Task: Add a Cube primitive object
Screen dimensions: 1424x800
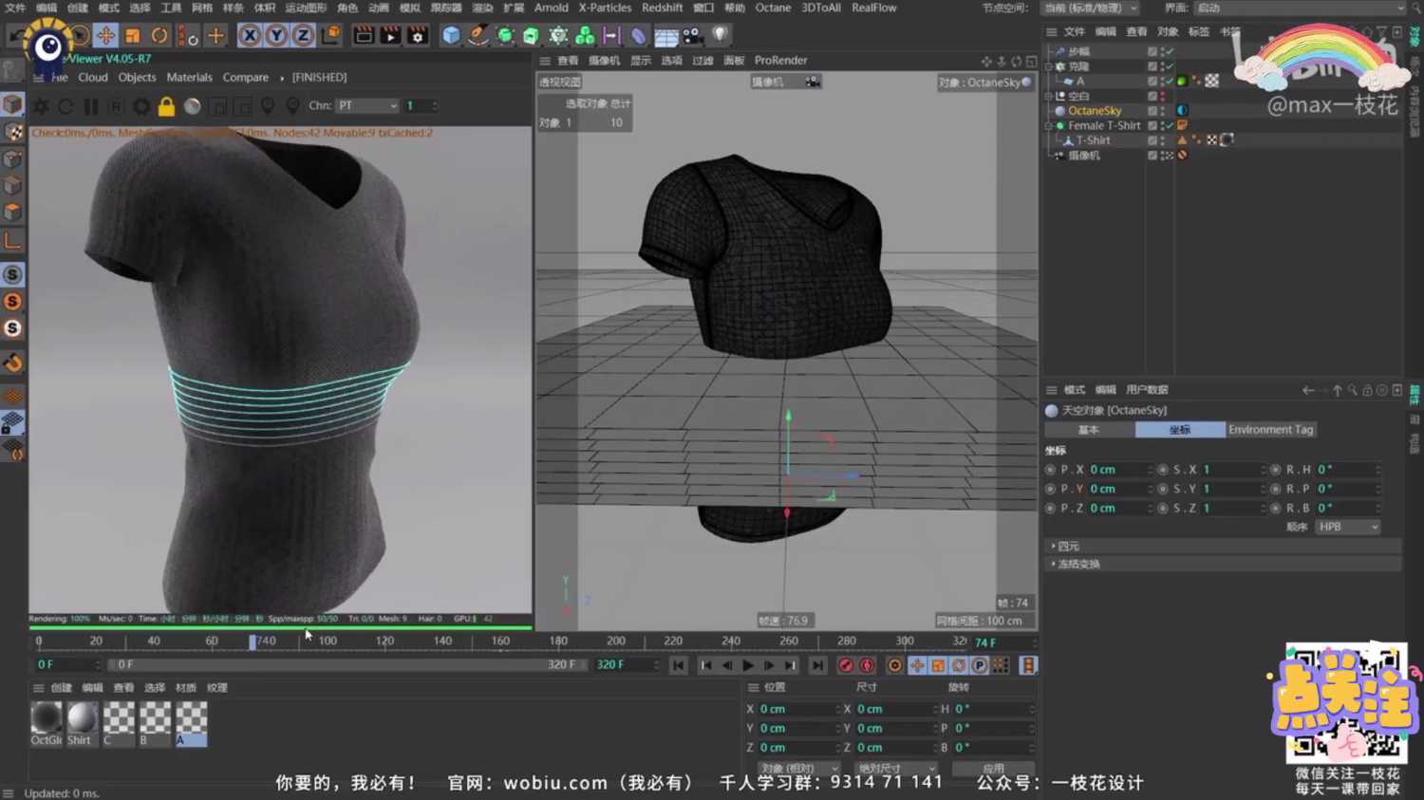Action: [x=451, y=36]
